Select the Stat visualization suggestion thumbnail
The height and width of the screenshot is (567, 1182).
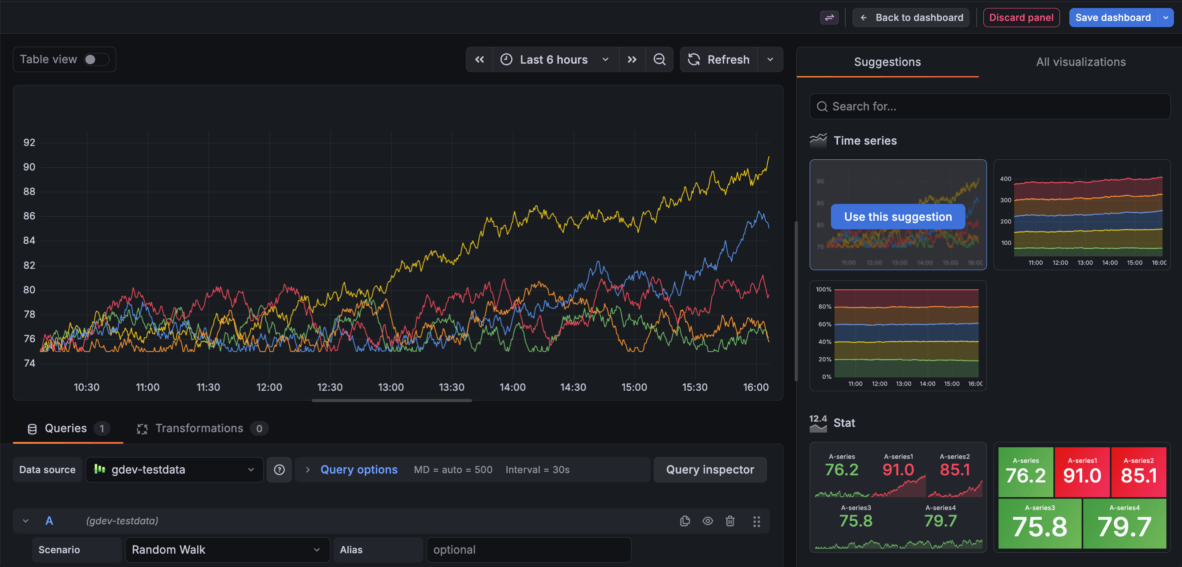click(897, 497)
